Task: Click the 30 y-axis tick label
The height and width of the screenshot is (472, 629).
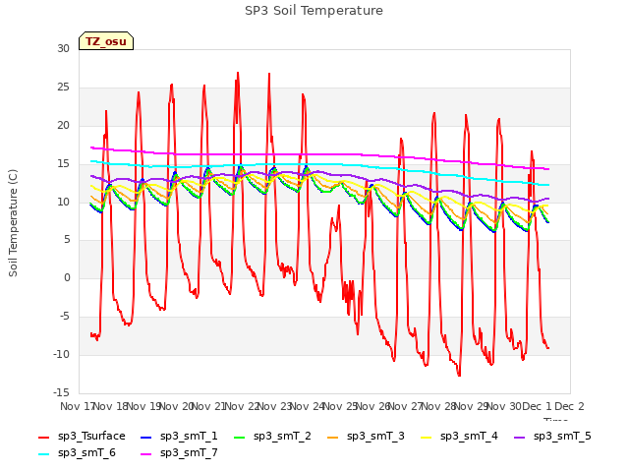Action: pyautogui.click(x=63, y=48)
